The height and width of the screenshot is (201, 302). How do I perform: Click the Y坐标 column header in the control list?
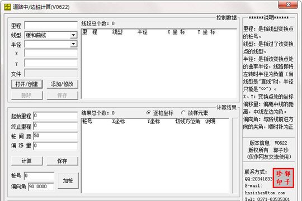tap(206, 32)
